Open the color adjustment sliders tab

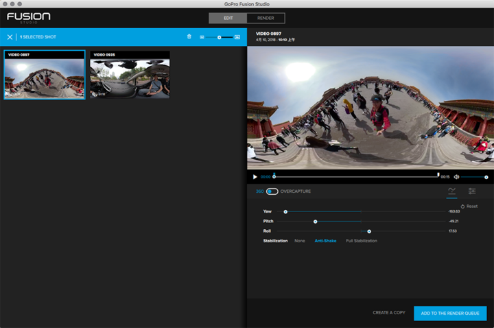click(472, 191)
